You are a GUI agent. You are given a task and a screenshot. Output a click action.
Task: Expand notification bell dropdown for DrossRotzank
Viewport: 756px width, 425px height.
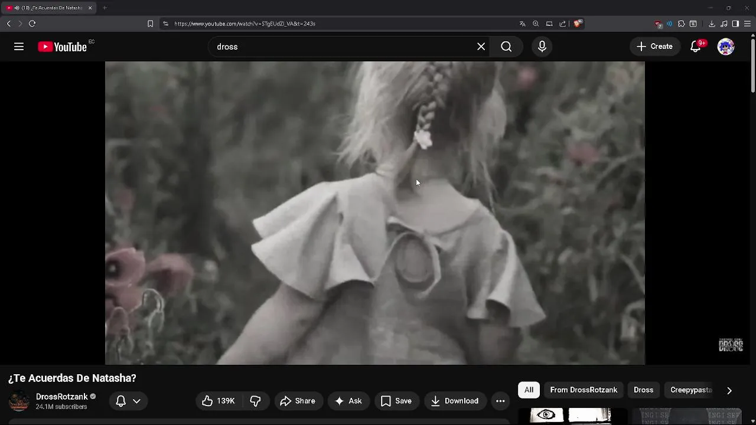128,401
